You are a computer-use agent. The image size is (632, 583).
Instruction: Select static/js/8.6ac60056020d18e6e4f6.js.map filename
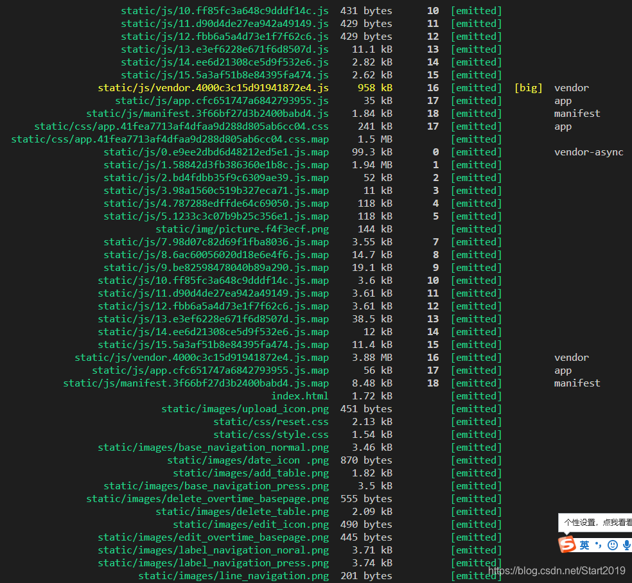tap(216, 255)
